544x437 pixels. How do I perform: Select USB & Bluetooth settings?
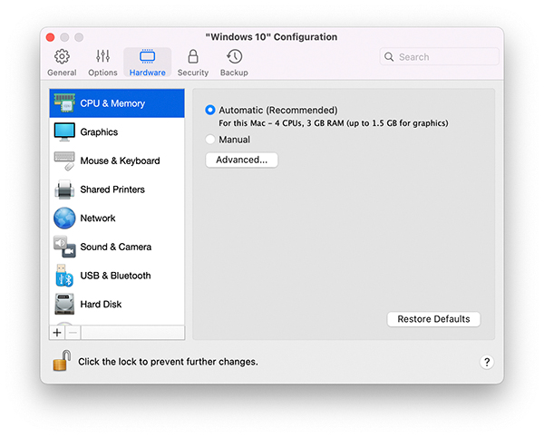pos(117,276)
